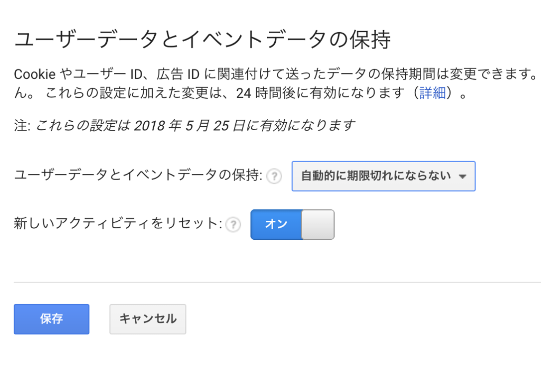Click the arrow caret of the retention dropdown
Screen dimensions: 541x365
tap(463, 177)
